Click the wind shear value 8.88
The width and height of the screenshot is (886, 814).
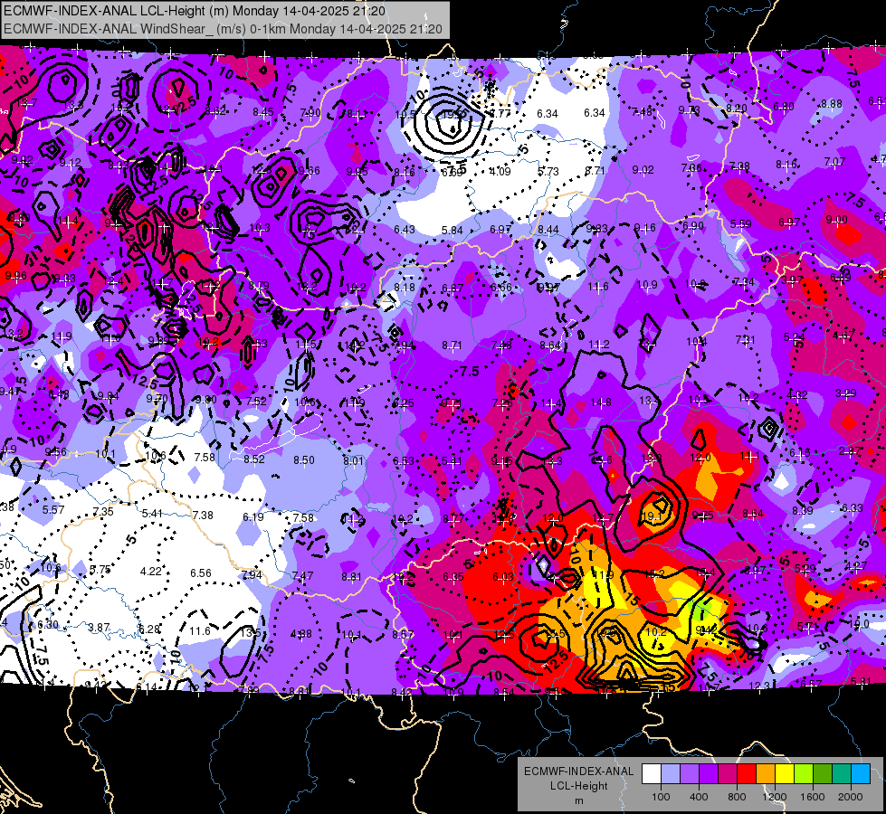point(832,104)
